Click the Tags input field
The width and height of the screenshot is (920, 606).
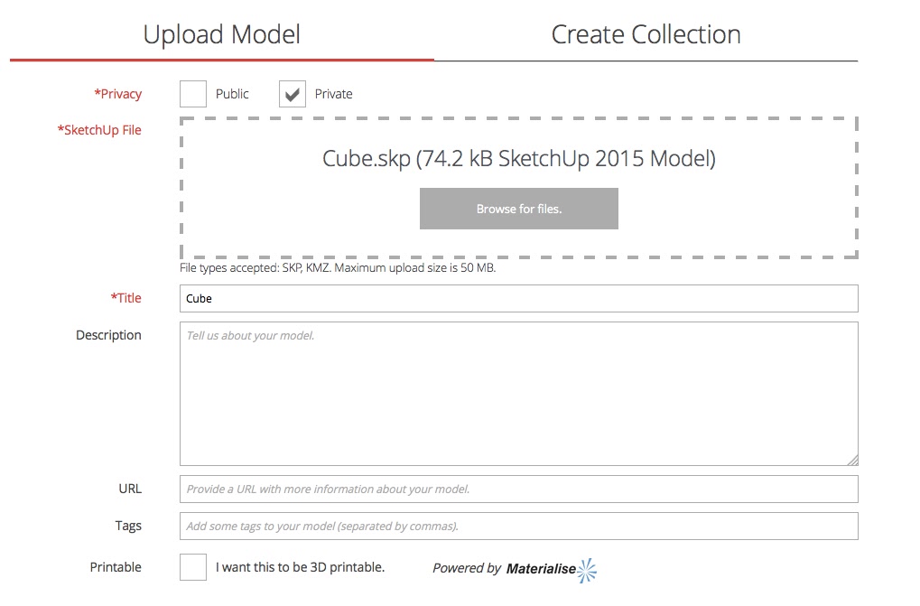(519, 526)
